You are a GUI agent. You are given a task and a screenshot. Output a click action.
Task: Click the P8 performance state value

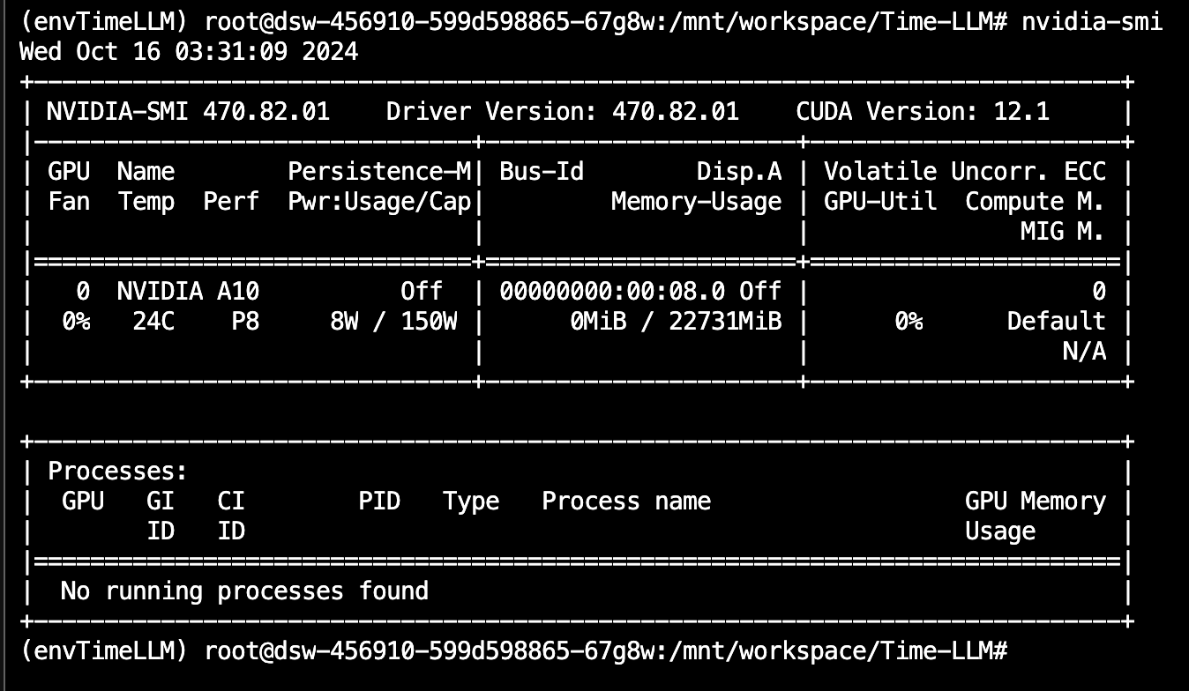coord(245,322)
